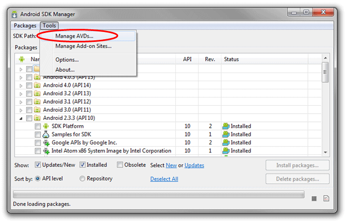This screenshot has height=221, width=345.
Task: Check Google APIs by Google Inc. checkbox
Action: click(x=38, y=143)
